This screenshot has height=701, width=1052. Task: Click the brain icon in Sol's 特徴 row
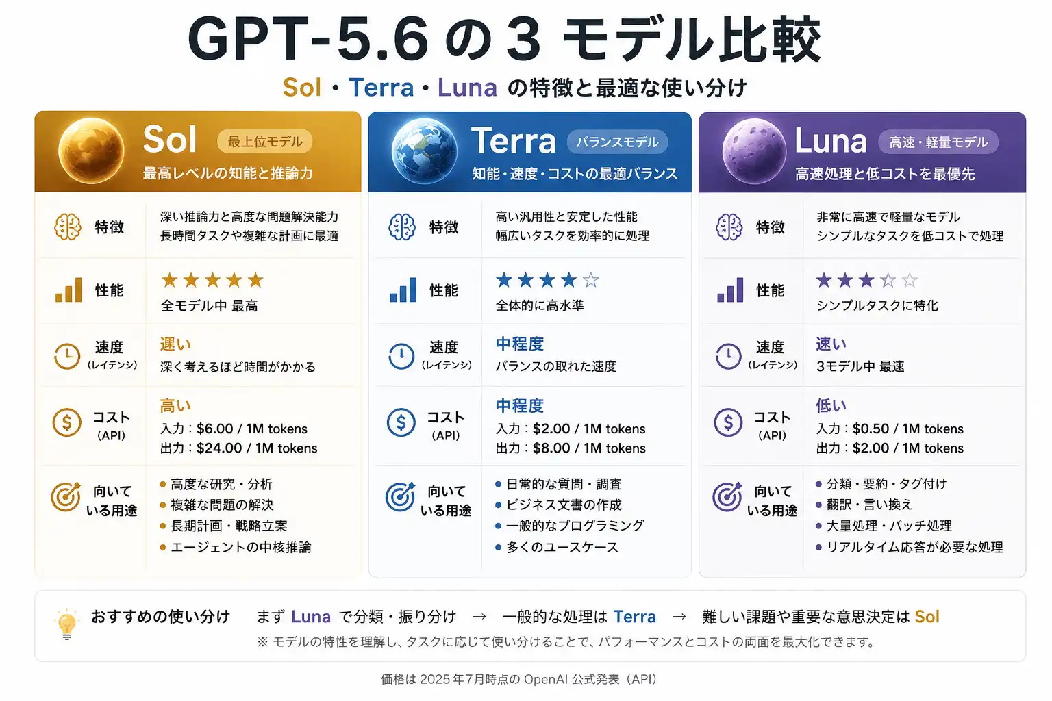point(67,227)
